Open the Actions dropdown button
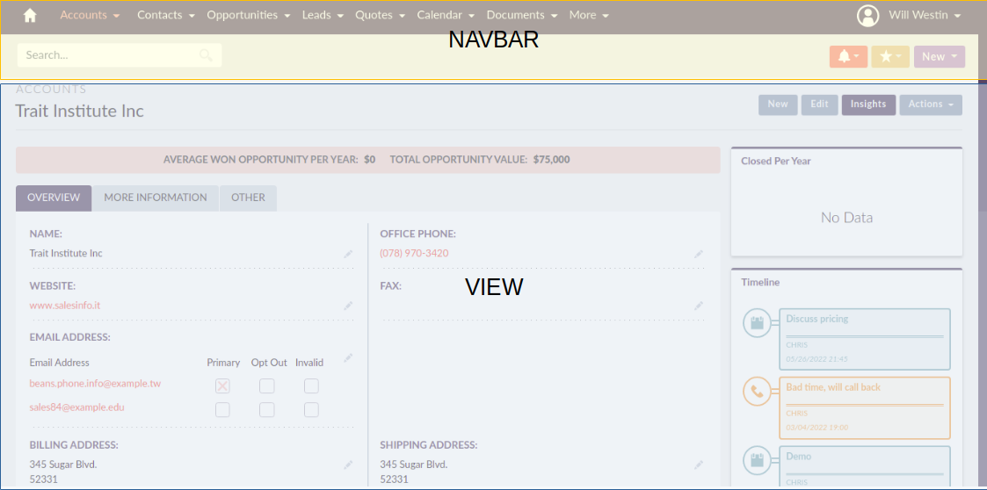This screenshot has width=987, height=490. (931, 104)
